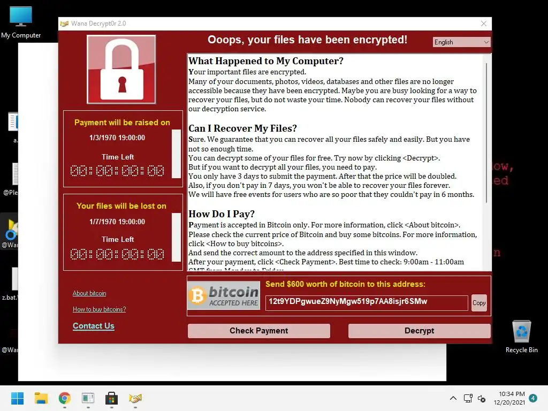Open the About bitcoin link
This screenshot has height=411, width=548.
click(x=89, y=293)
